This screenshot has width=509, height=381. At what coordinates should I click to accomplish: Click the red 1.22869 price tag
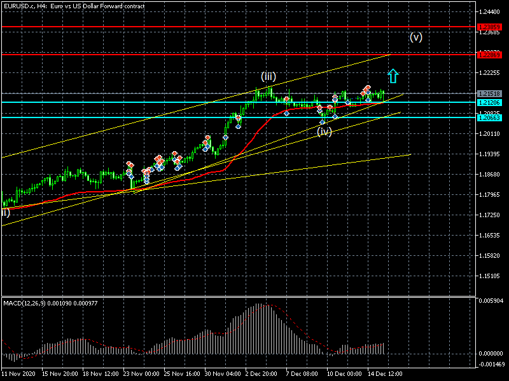(491, 55)
